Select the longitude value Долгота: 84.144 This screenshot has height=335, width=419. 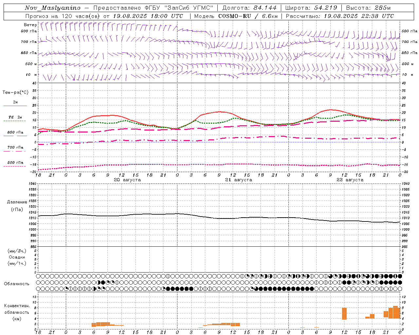tap(249, 8)
